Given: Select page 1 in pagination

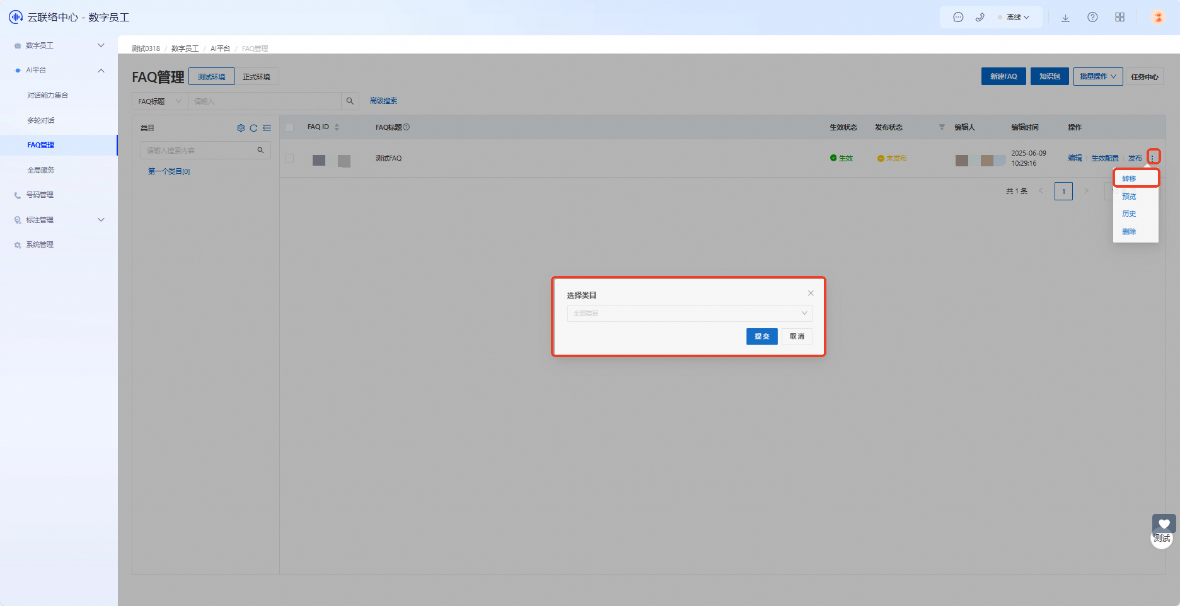Looking at the screenshot, I should tap(1063, 191).
